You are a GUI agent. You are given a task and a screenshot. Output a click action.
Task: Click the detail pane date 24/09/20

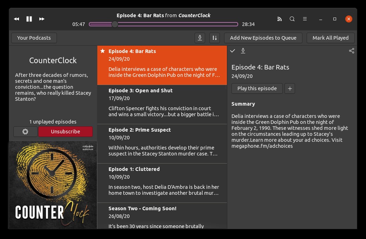242,76
